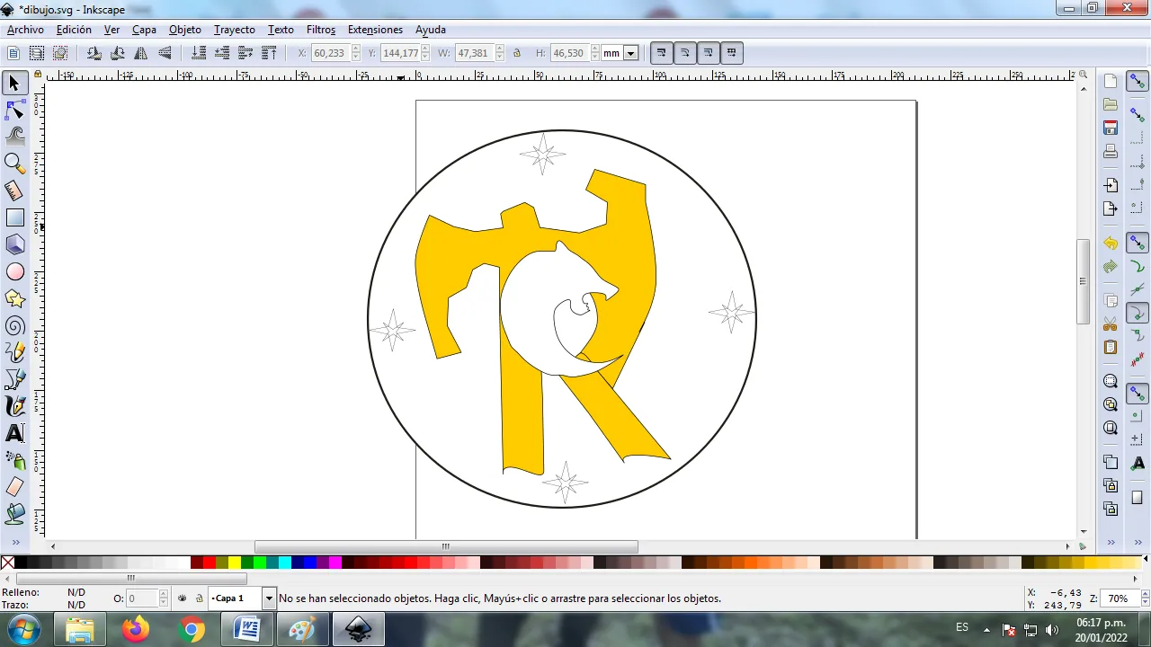Screen dimensions: 1151x647
Task: Show hidden system tray icons
Action: pyautogui.click(x=986, y=630)
